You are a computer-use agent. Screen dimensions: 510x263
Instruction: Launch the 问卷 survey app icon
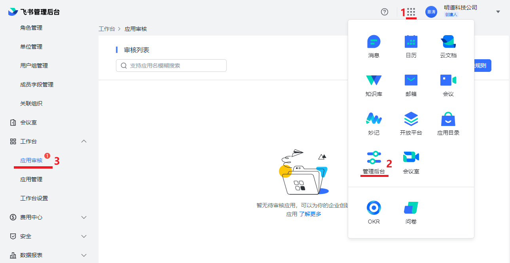click(x=411, y=208)
